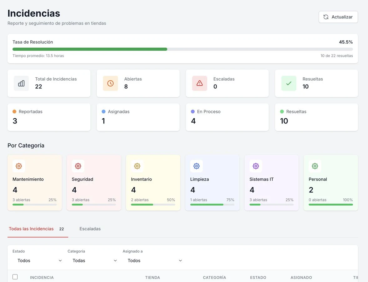The image size is (368, 282).
Task: Select the En Proceso status card label
Action: tap(209, 112)
